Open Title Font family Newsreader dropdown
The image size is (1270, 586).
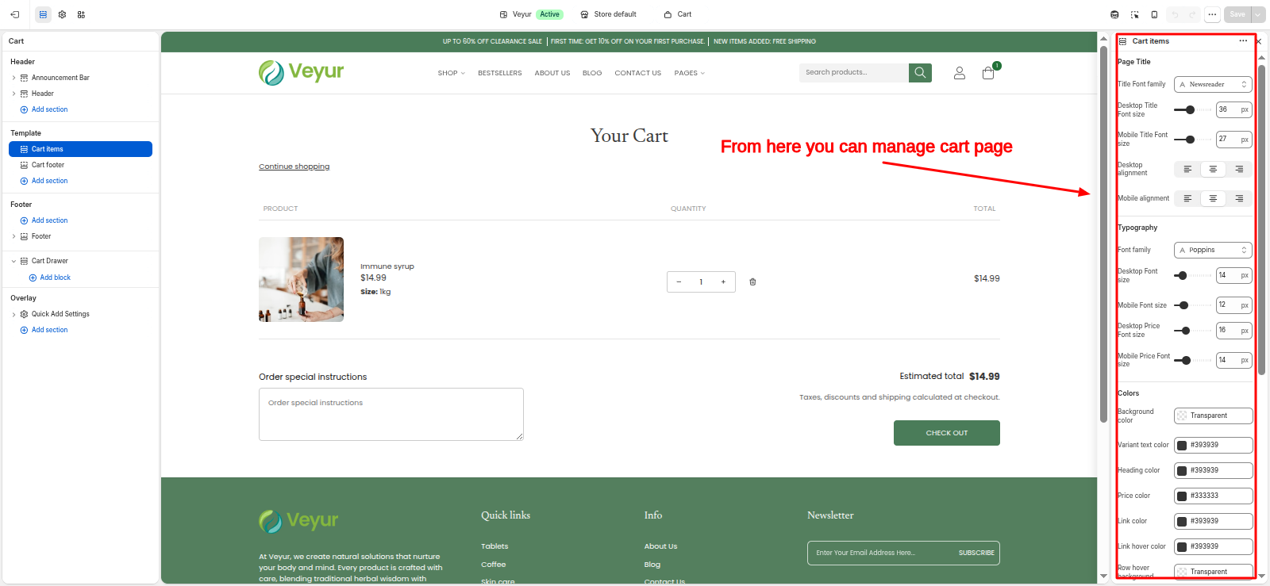point(1213,84)
